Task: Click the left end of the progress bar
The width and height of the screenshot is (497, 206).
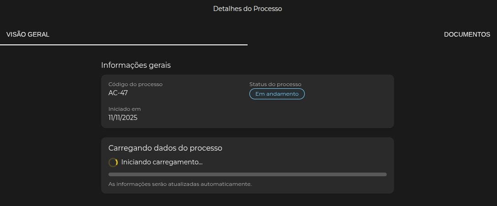Action: [x=110, y=174]
